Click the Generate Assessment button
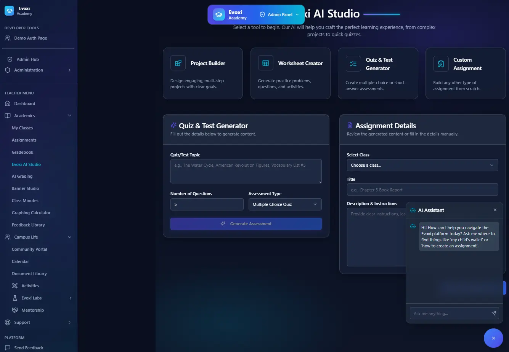509x352 pixels. pyautogui.click(x=246, y=224)
